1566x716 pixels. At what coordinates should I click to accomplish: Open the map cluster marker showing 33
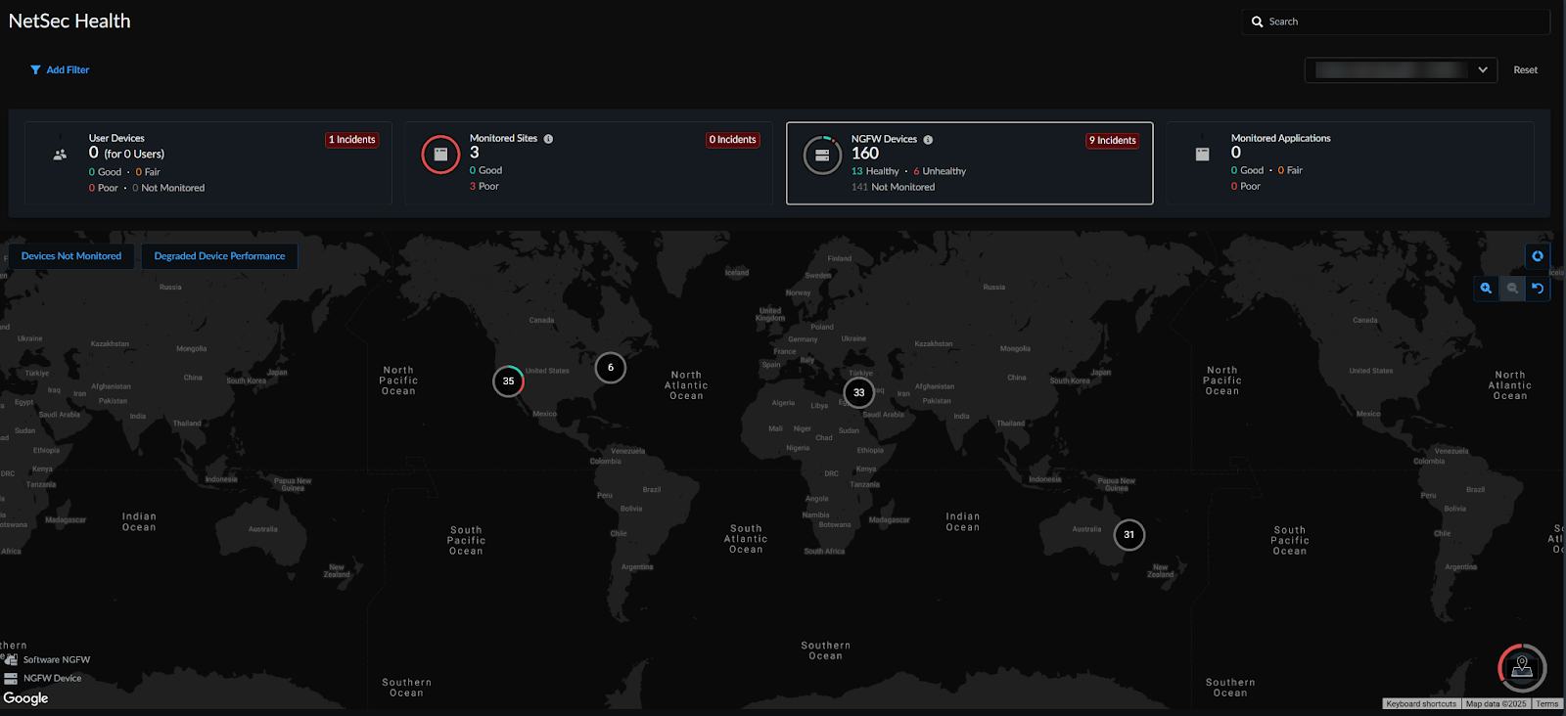pos(859,393)
